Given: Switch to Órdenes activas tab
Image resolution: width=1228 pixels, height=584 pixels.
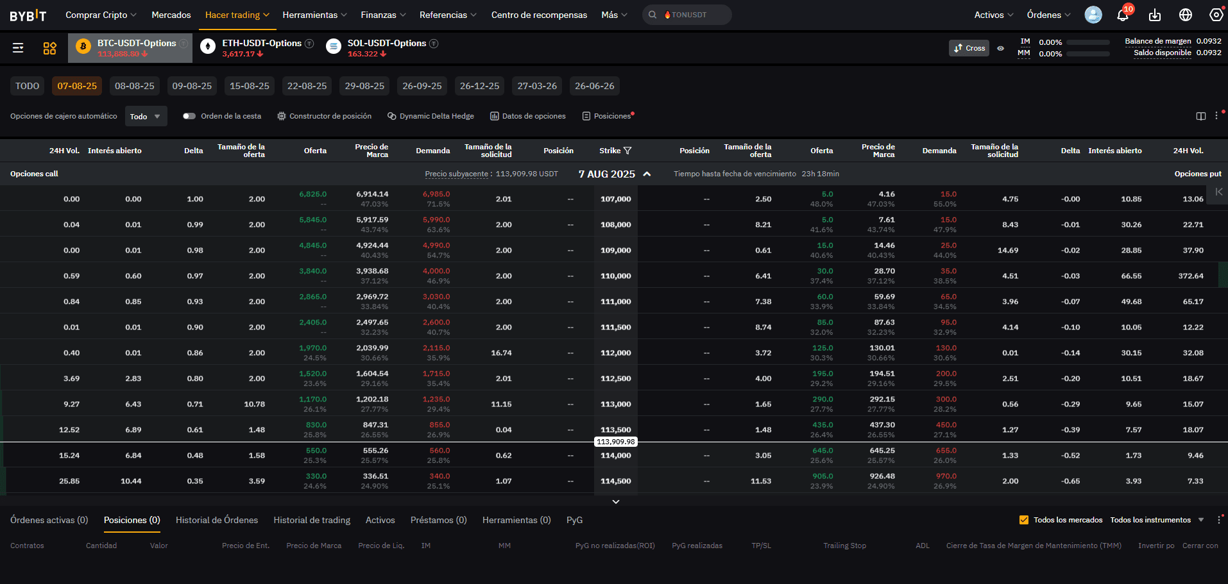Looking at the screenshot, I should click(x=49, y=520).
